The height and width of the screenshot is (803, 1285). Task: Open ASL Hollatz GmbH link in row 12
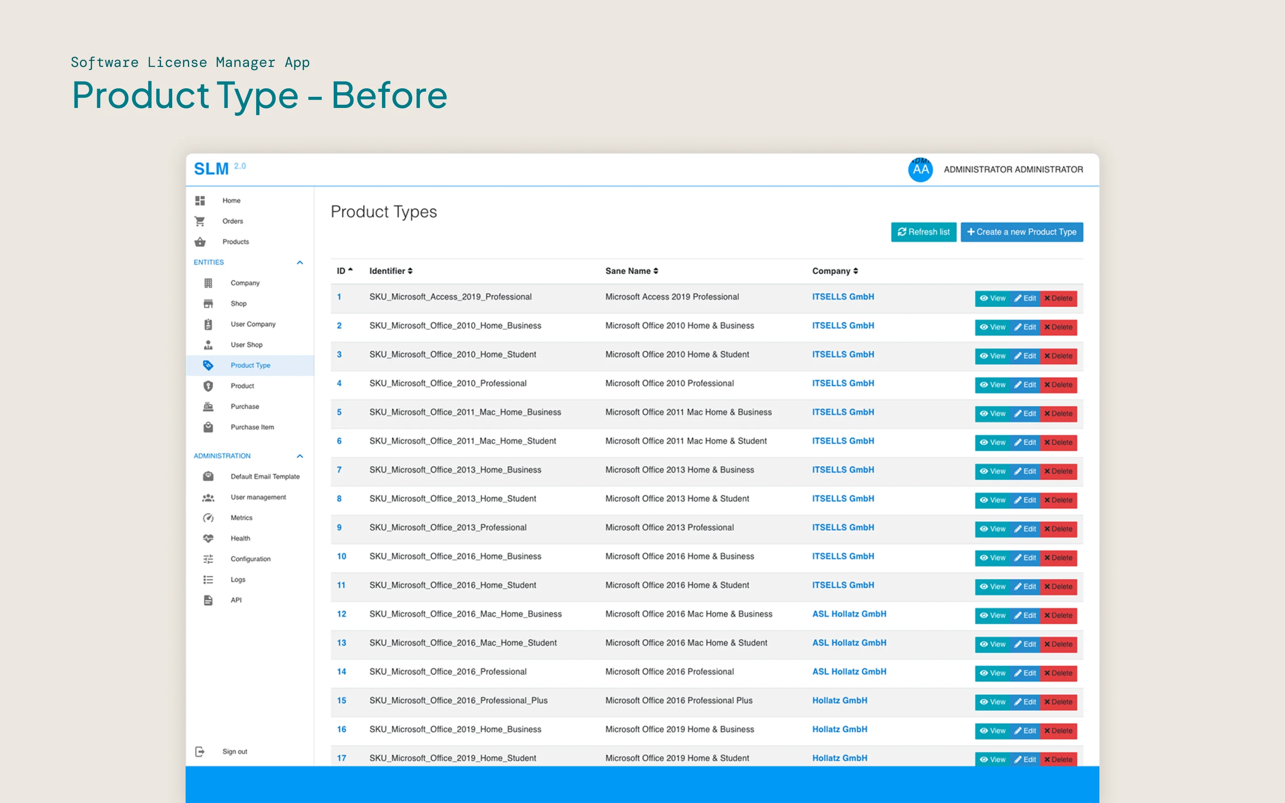coord(849,614)
